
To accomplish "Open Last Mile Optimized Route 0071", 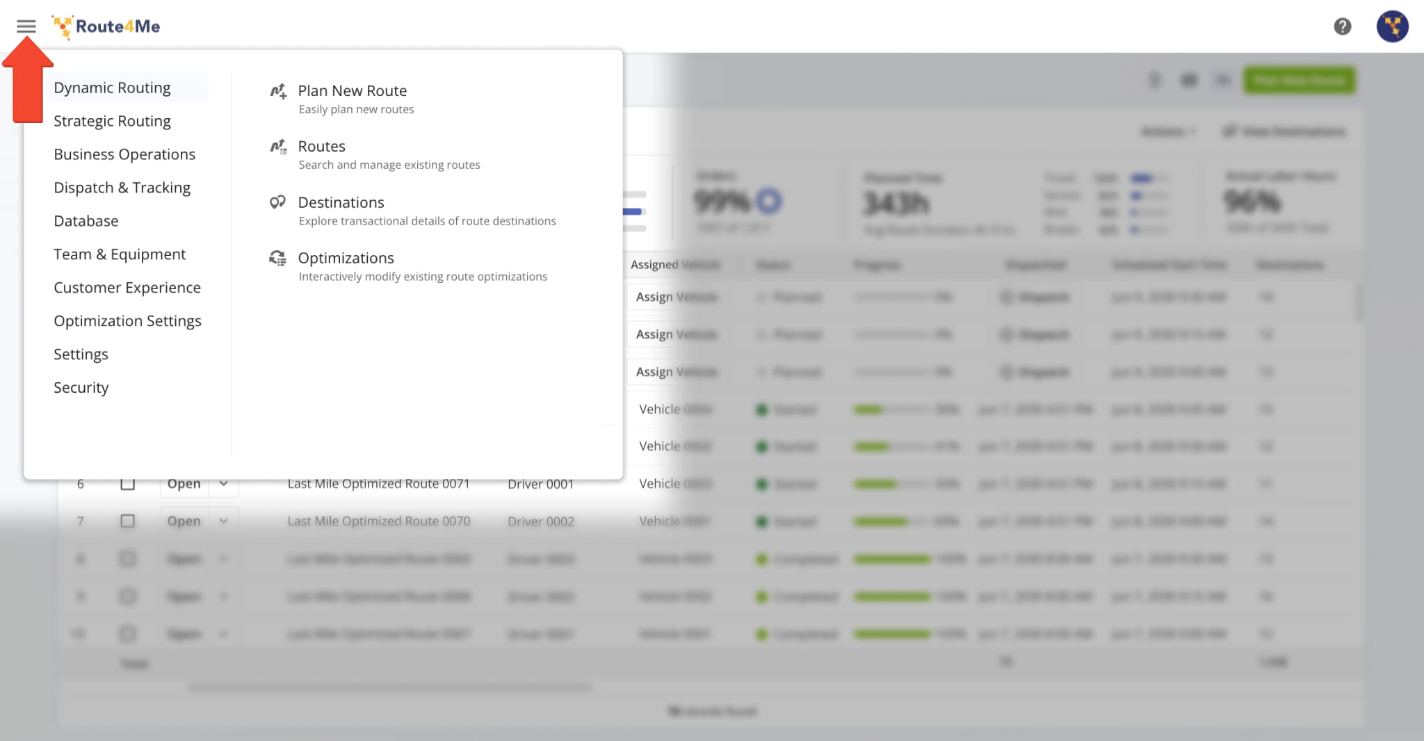I will [x=379, y=484].
